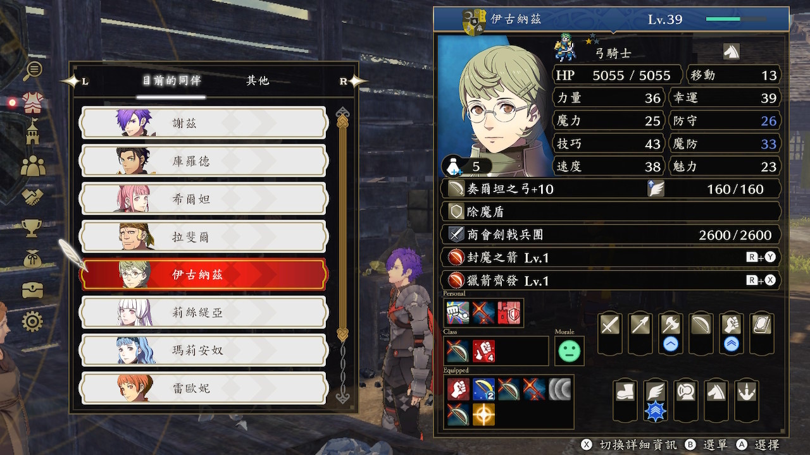Open the trophy awards sidebar icon
This screenshot has height=455, width=810.
[32, 228]
